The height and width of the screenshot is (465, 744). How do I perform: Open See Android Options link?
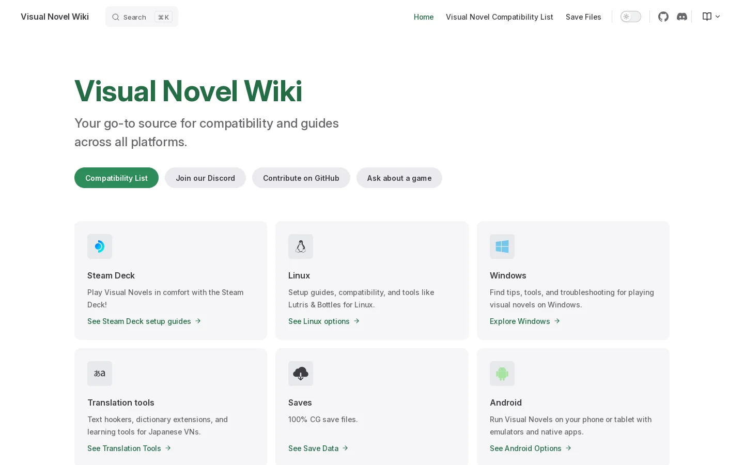click(x=531, y=448)
